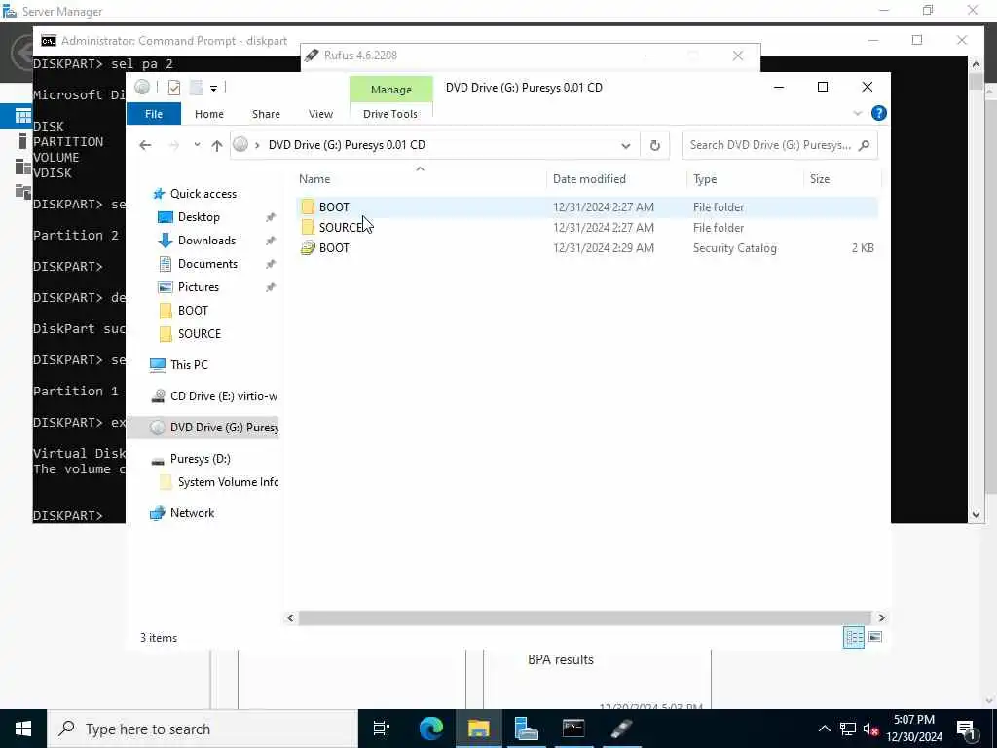Open pinned BOOT folder in sidebar
997x748 pixels.
point(193,311)
